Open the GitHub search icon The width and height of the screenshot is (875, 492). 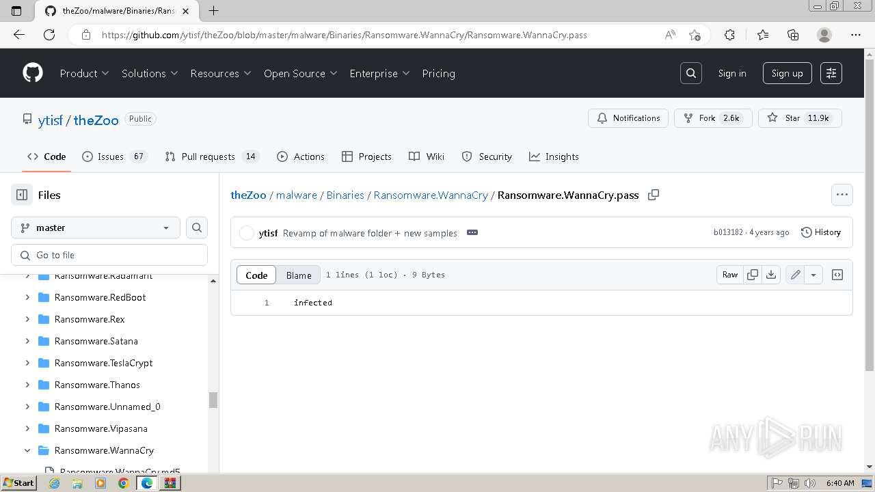pos(691,73)
